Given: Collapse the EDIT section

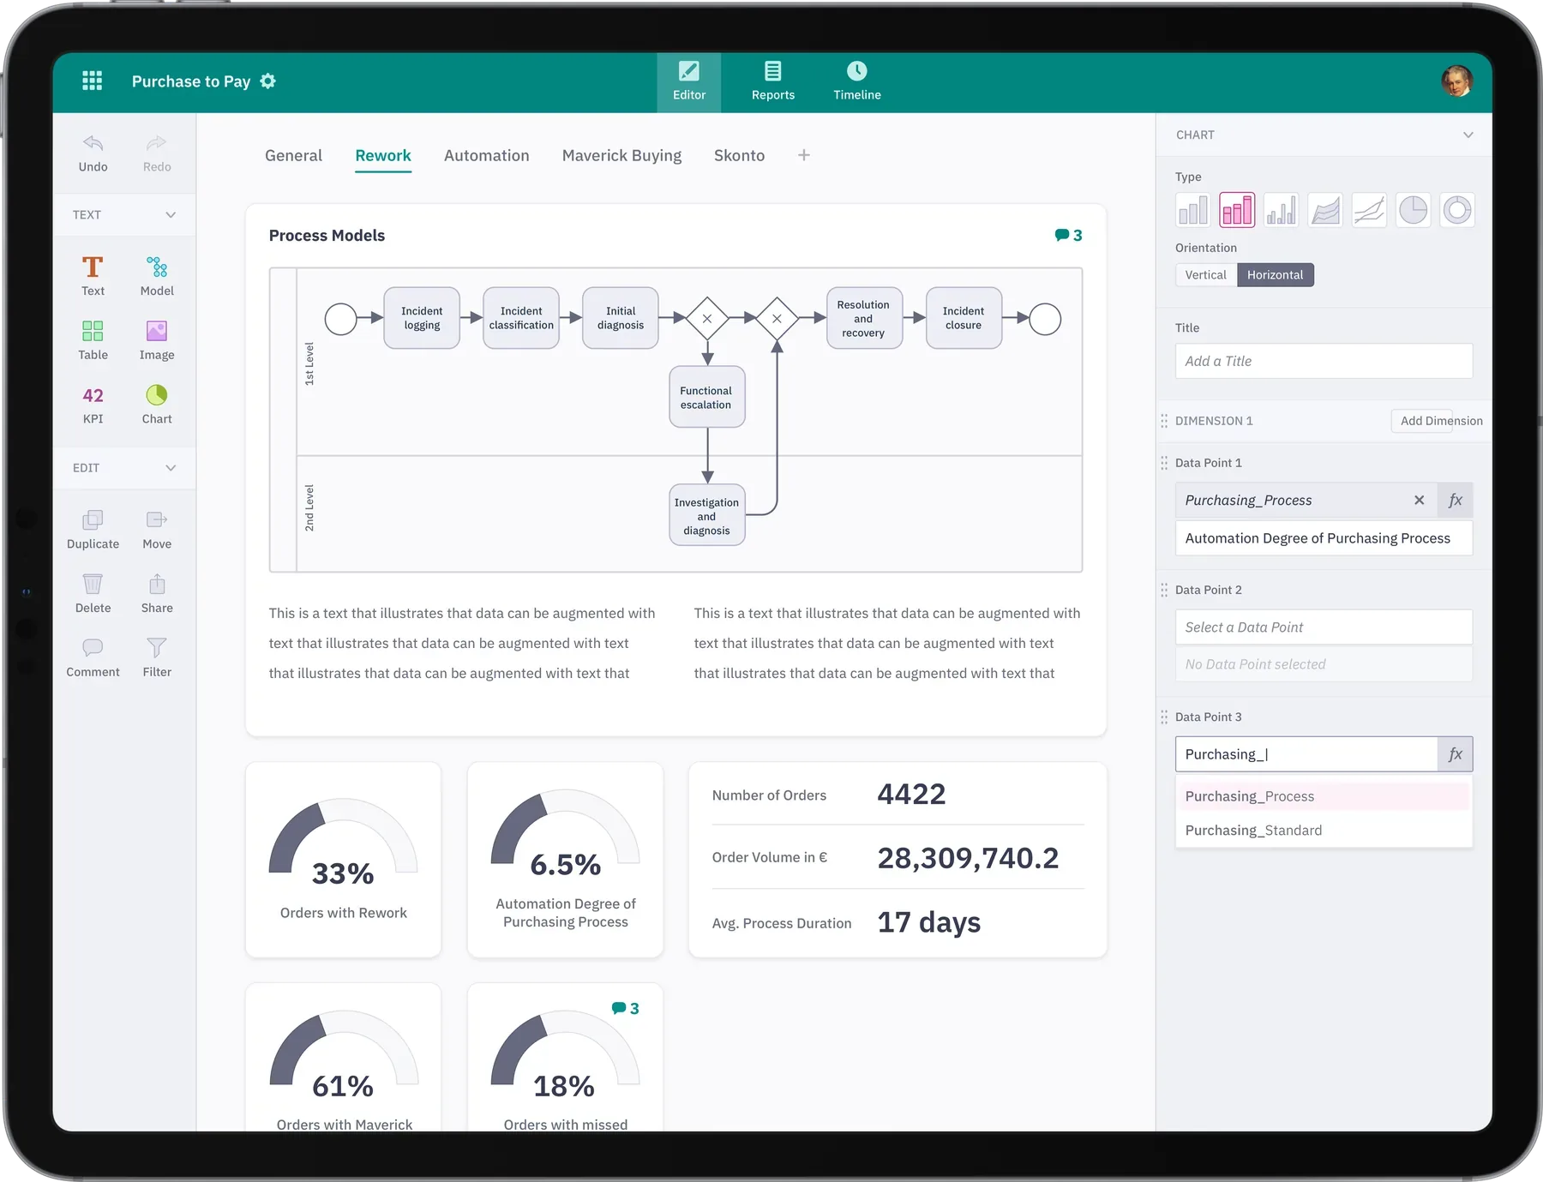Looking at the screenshot, I should click(171, 468).
